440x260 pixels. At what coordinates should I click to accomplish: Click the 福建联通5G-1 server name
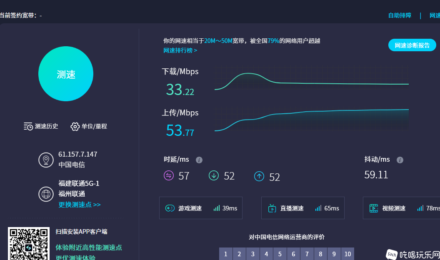[x=79, y=183]
